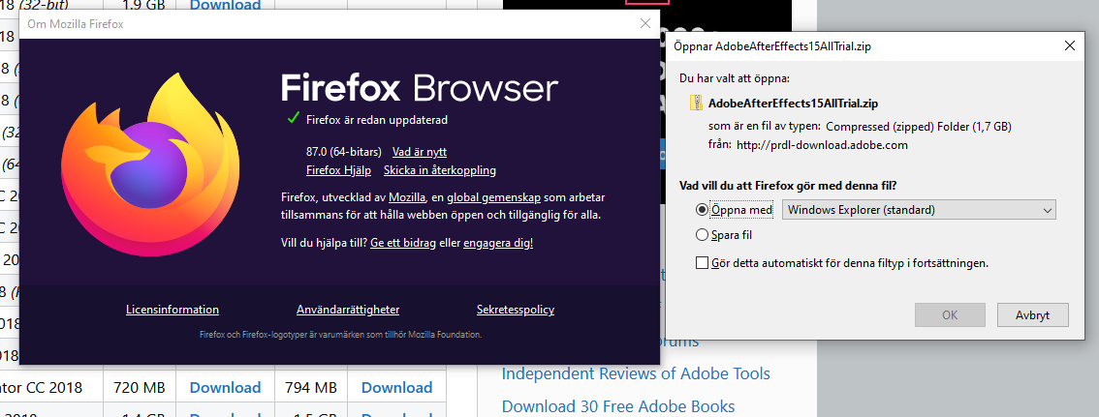
Task: Close the download dialog window
Action: [1070, 45]
